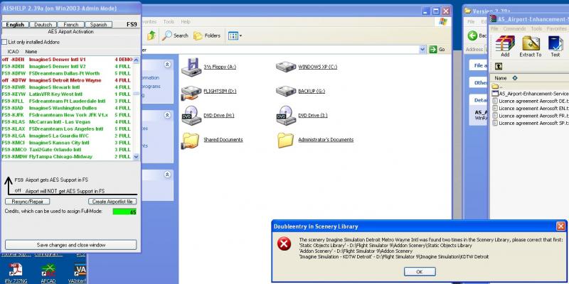
Task: Select Licence agreement Aerosoft SP file
Action: coord(530,123)
